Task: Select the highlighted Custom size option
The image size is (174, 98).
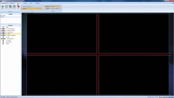Action: [32, 8]
